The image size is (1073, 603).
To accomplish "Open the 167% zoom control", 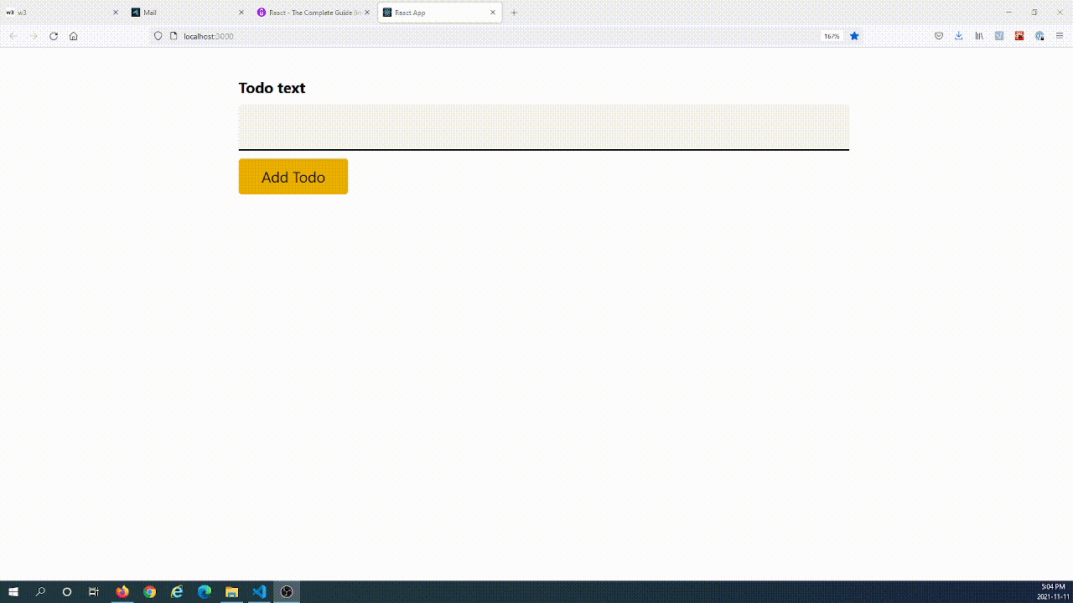I will (832, 36).
